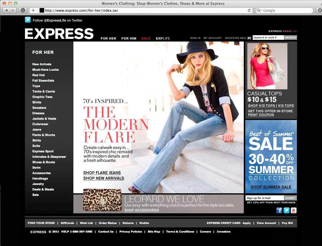Select New Arrivals in the sidebar
The image size is (322, 246).
click(x=42, y=64)
